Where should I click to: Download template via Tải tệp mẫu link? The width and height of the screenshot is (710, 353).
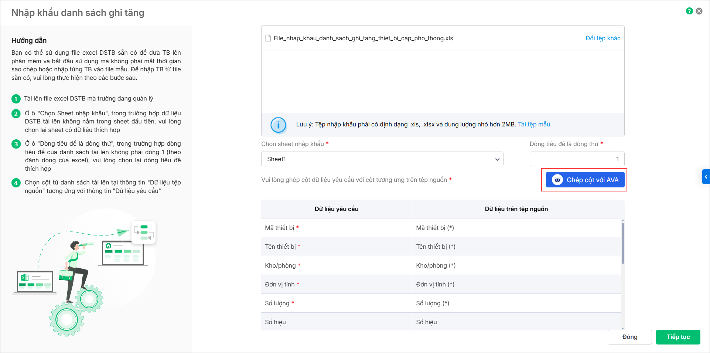pyautogui.click(x=534, y=125)
